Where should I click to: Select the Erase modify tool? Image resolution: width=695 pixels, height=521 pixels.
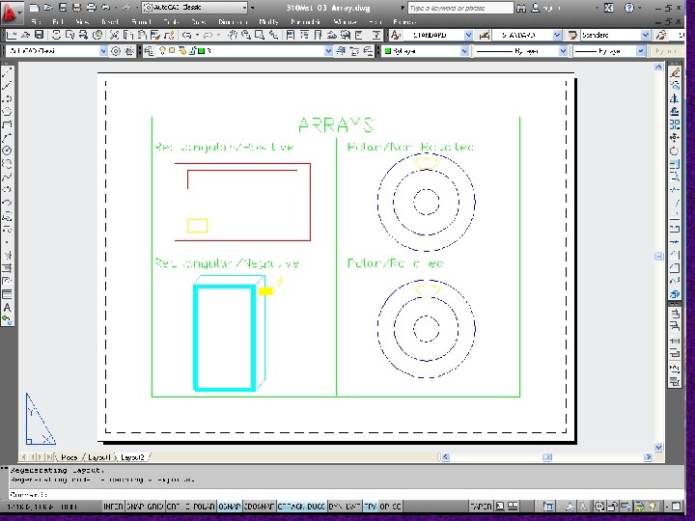[675, 71]
